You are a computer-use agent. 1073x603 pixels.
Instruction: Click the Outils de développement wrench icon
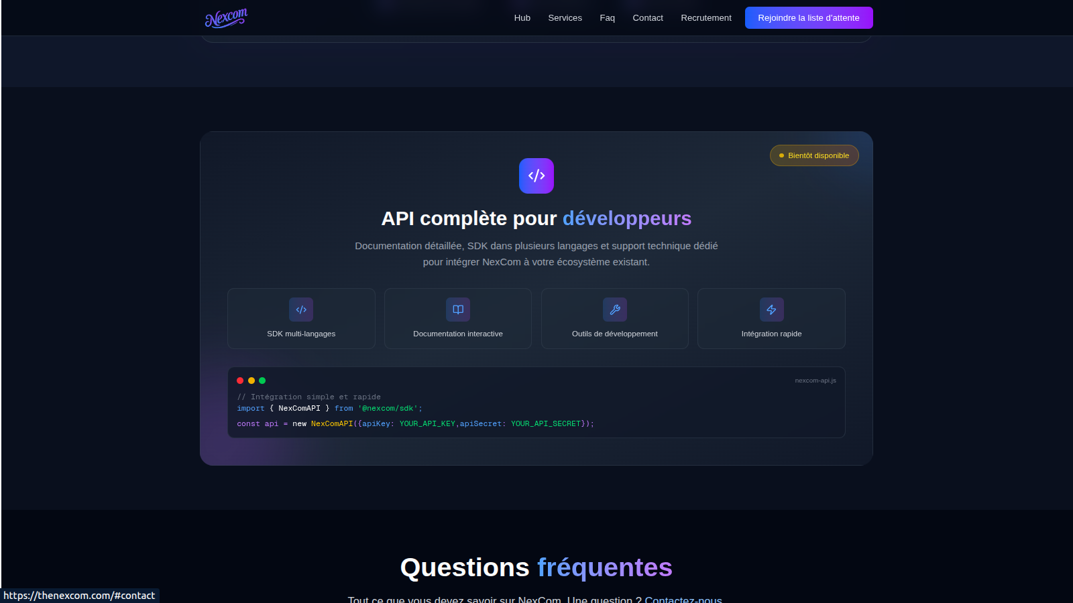[x=615, y=310]
